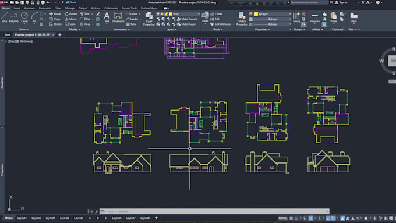This screenshot has height=223, width=396.
Task: Switch to Layout1 tab
Action: (x=22, y=218)
